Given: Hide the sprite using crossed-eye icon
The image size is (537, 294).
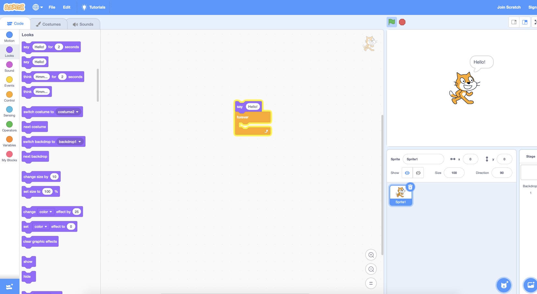Looking at the screenshot, I should coord(418,173).
